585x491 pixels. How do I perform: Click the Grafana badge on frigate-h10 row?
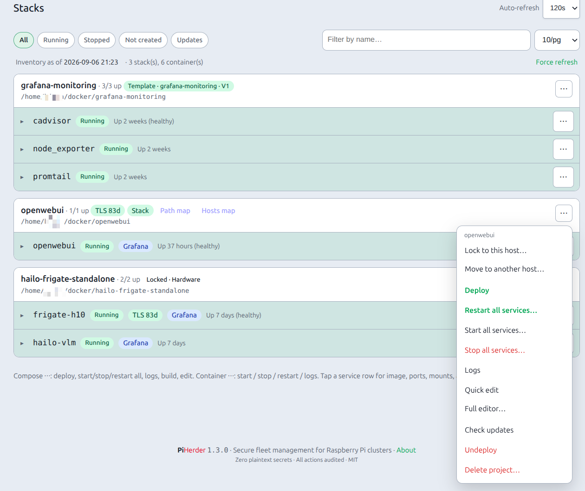click(184, 315)
